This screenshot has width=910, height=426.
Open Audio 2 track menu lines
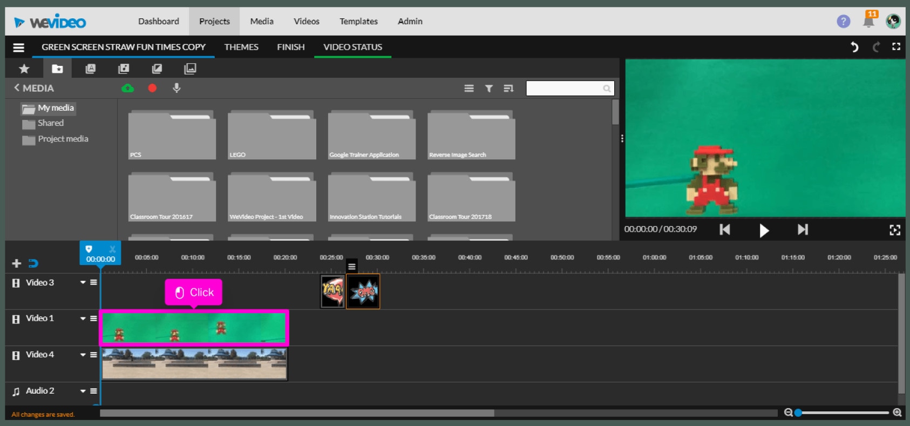point(93,391)
